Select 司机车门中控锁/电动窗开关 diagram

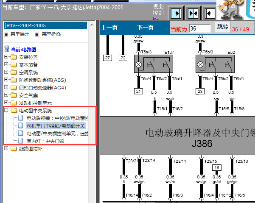pyautogui.click(x=56, y=126)
